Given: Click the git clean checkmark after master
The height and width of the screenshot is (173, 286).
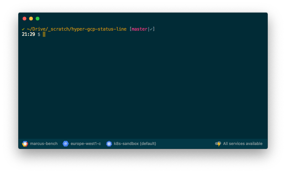Looking at the screenshot, I should pyautogui.click(x=151, y=29).
